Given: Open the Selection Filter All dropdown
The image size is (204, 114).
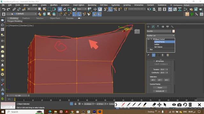Looking at the screenshot, I should [x=32, y=9].
